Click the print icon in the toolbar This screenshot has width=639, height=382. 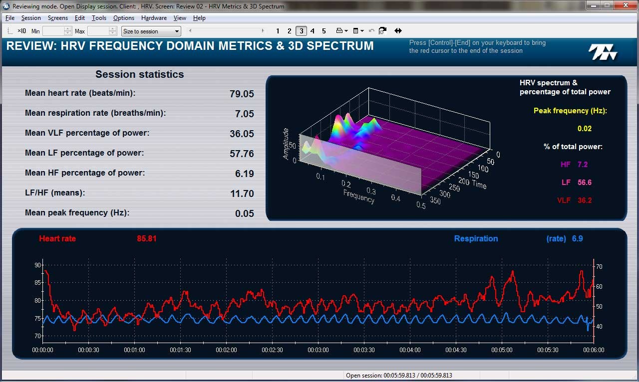pyautogui.click(x=339, y=31)
